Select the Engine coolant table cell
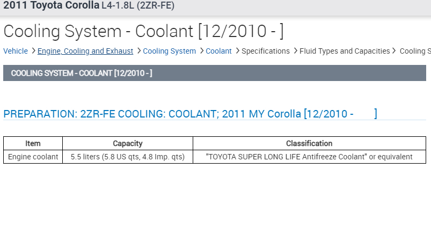Viewport: 431px width, 242px height. pos(33,157)
